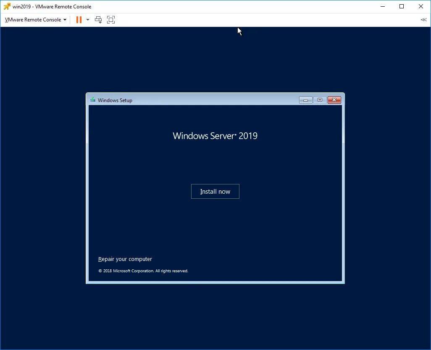Minimize the Windows Setup dialog
The height and width of the screenshot is (350, 431).
pos(306,100)
